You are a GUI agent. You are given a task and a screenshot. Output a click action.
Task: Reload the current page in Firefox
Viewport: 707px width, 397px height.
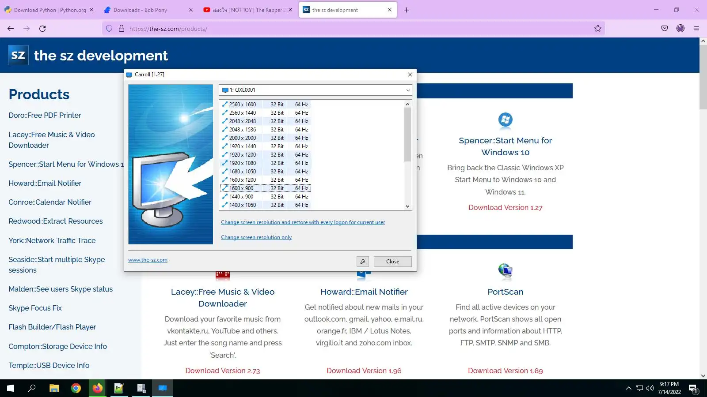42,29
